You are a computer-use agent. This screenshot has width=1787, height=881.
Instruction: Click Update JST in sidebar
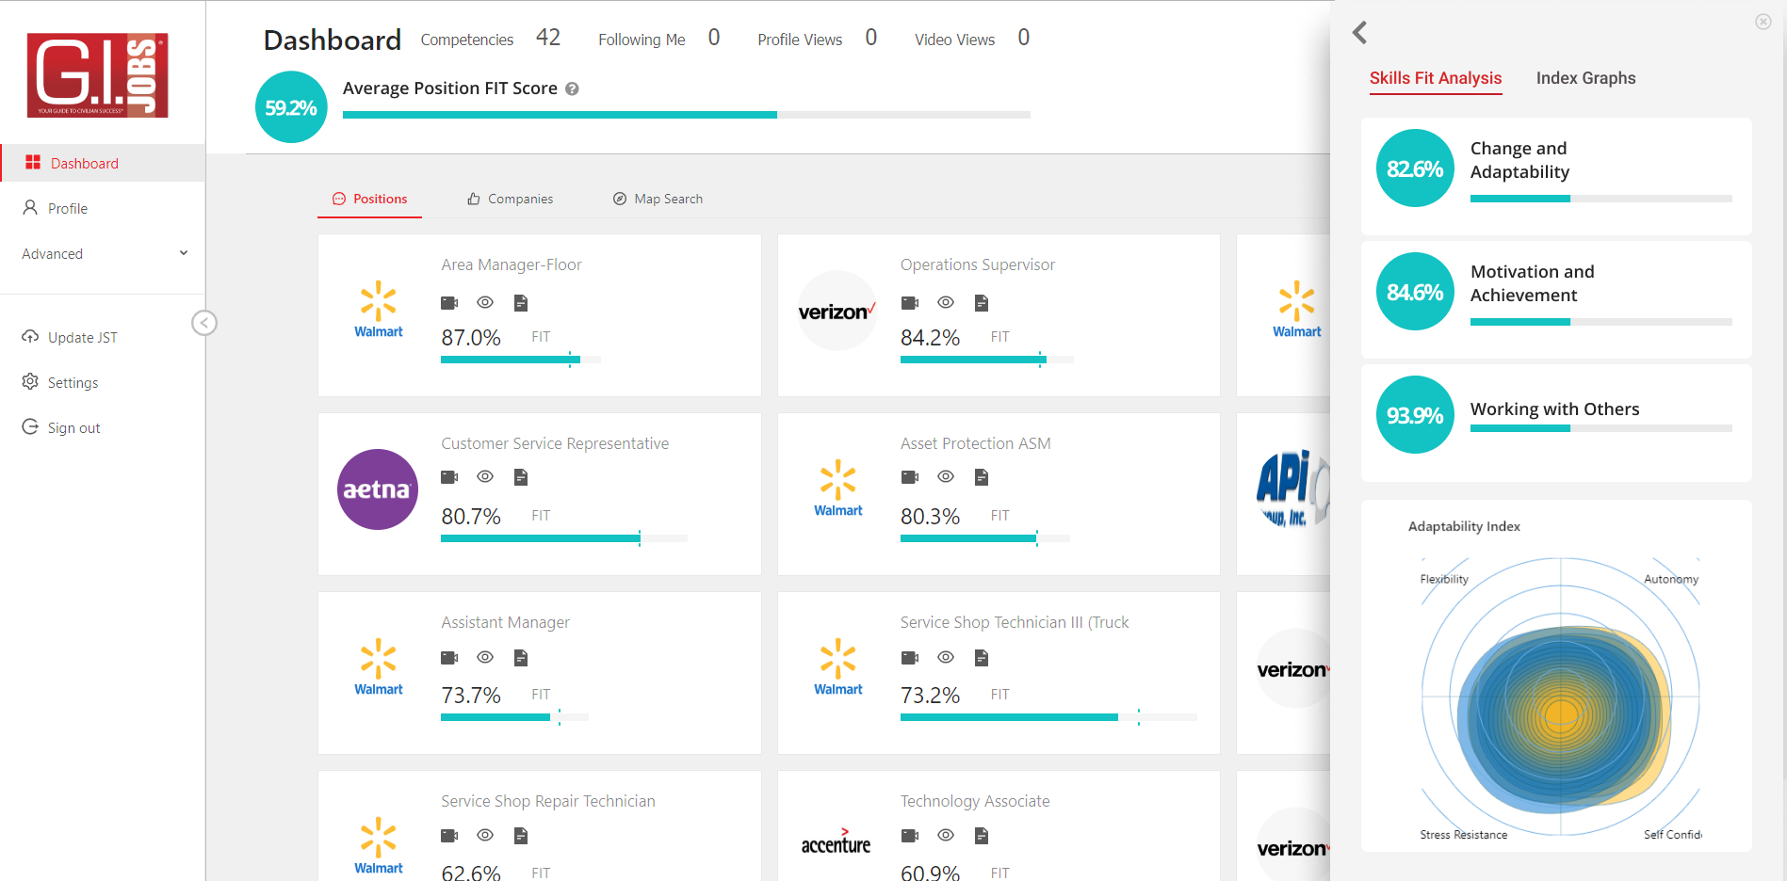[x=103, y=337]
